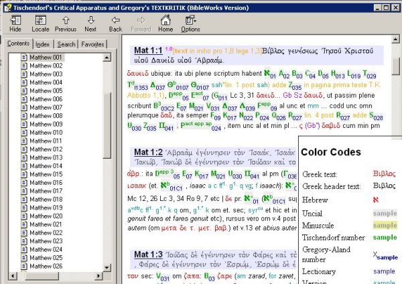Click the red Hebrew aleph sample
The height and width of the screenshot is (284, 402).
(376, 200)
